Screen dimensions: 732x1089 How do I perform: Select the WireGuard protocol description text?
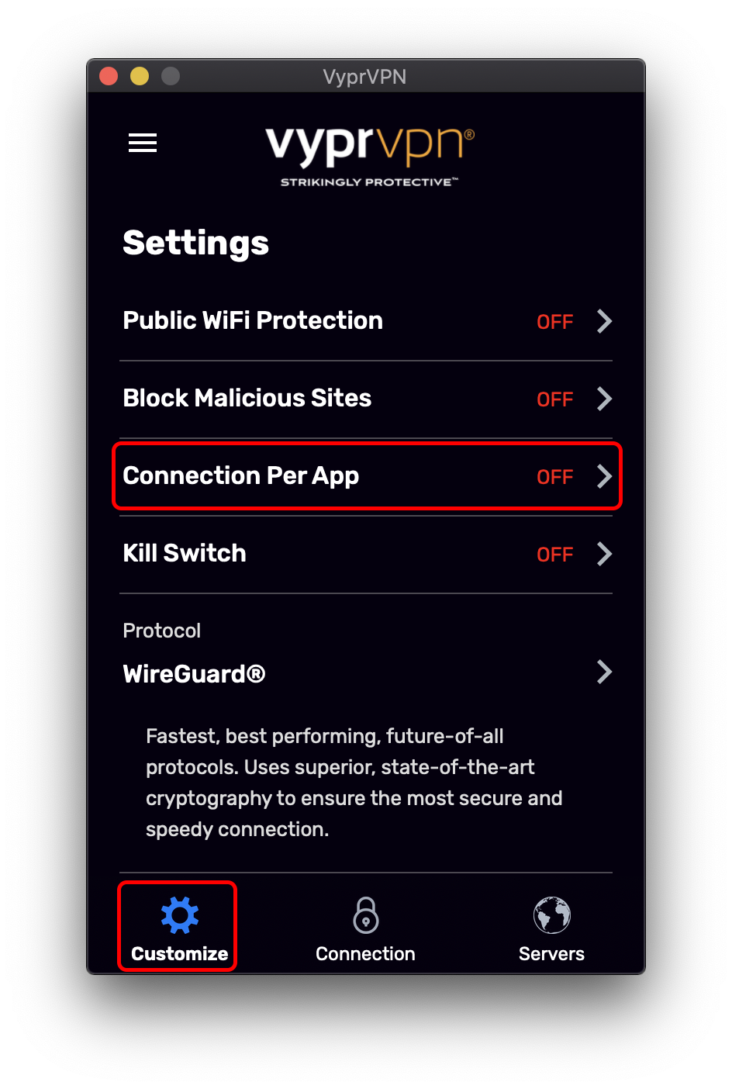354,782
